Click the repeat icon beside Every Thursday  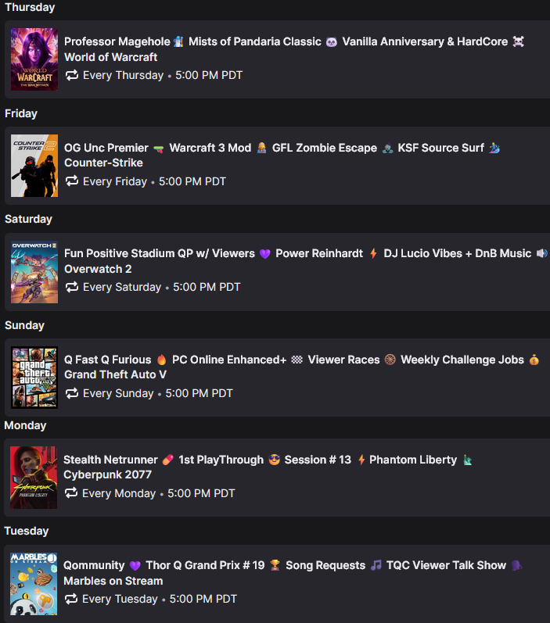coord(71,75)
